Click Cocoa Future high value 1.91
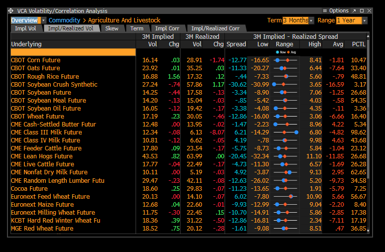Screen dimensions: 385x252 coord(316,189)
